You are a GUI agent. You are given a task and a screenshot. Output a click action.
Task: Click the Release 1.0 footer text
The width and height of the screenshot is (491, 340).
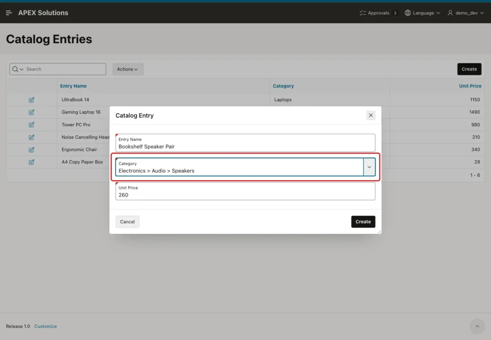[x=18, y=326]
